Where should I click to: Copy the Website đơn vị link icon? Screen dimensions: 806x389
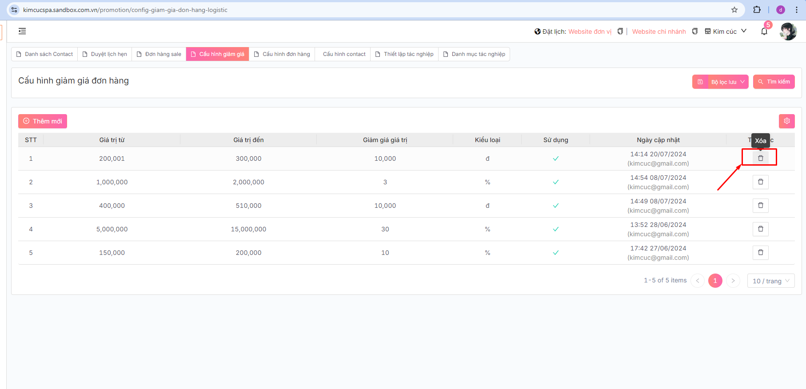coord(620,32)
